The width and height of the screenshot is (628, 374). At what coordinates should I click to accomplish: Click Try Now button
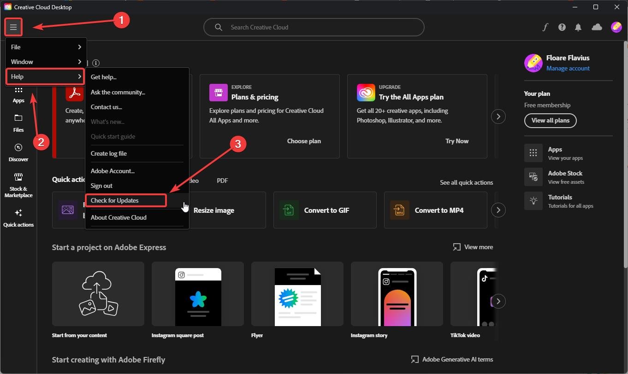point(457,141)
